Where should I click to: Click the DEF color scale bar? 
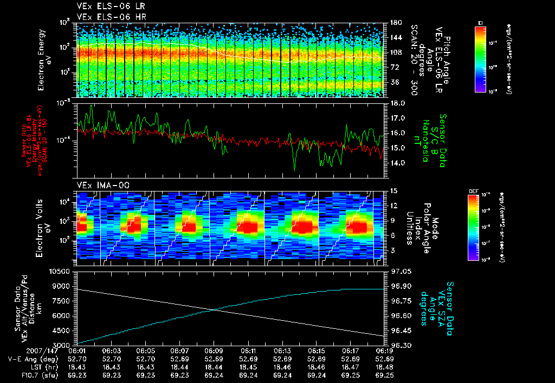tap(474, 228)
